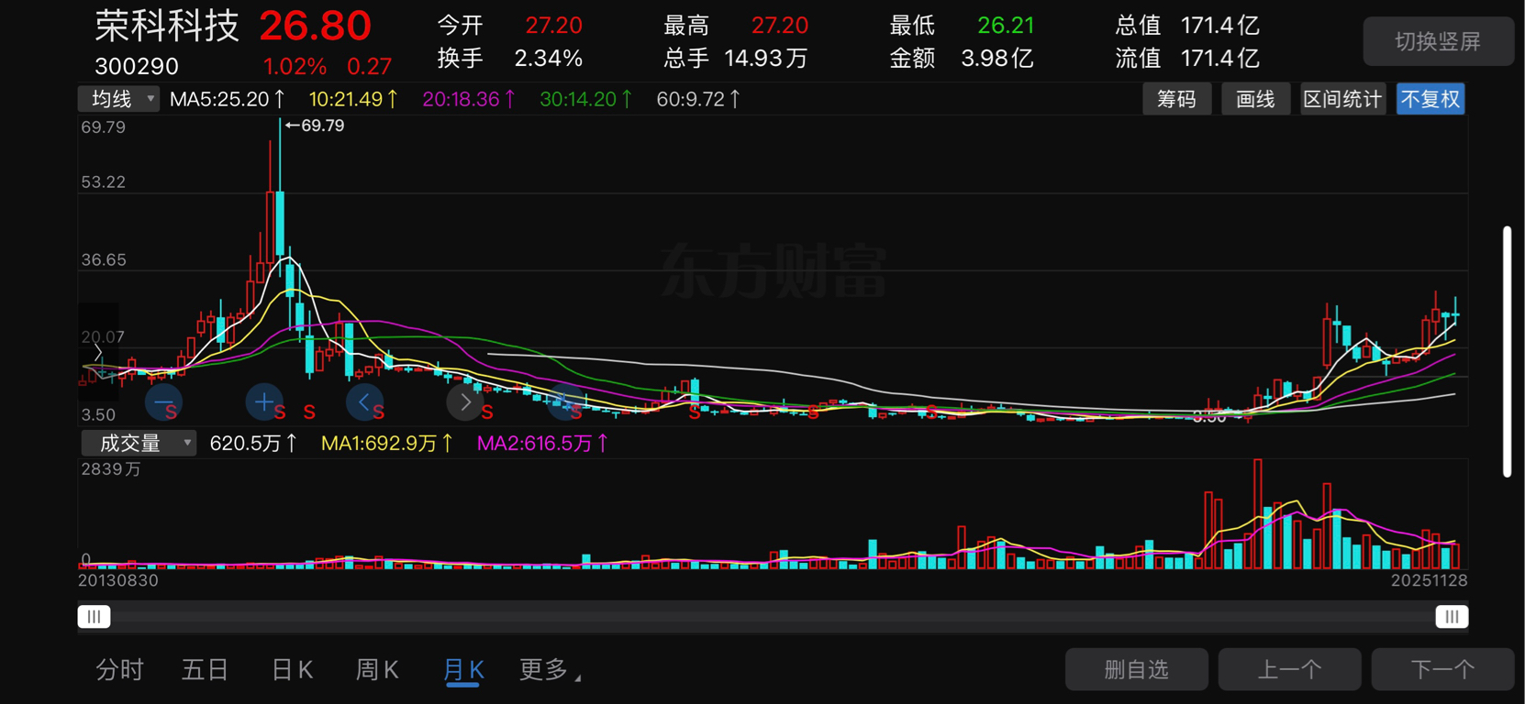
Task: Click the 69.79 peak price marker
Action: pyautogui.click(x=315, y=126)
